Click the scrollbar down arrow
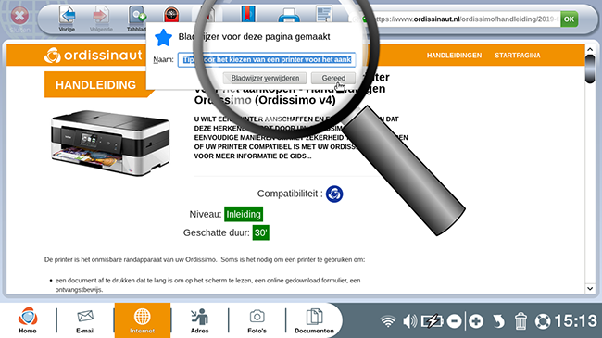Viewport: 602px width, 338px height. tap(590, 289)
